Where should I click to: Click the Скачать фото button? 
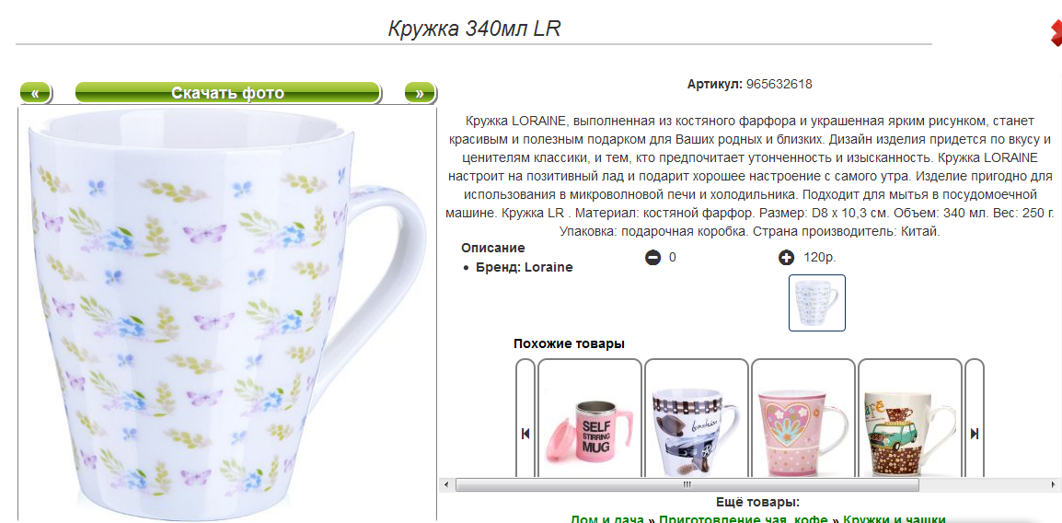pos(227,93)
